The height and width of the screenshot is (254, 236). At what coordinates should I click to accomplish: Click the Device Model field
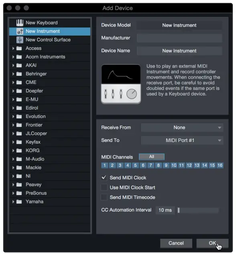[179, 25]
